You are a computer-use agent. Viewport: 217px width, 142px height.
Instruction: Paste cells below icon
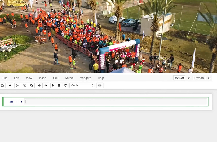coord(31,85)
